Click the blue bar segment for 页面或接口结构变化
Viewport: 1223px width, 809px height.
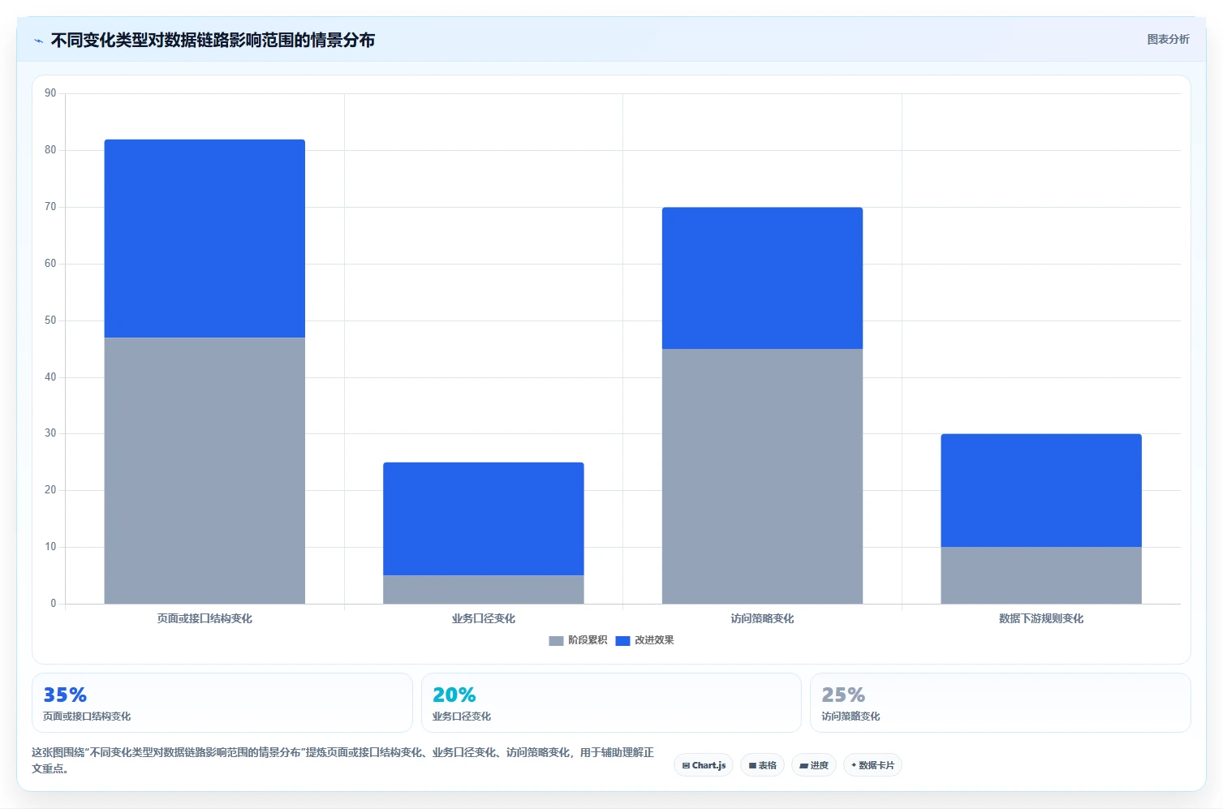(205, 239)
